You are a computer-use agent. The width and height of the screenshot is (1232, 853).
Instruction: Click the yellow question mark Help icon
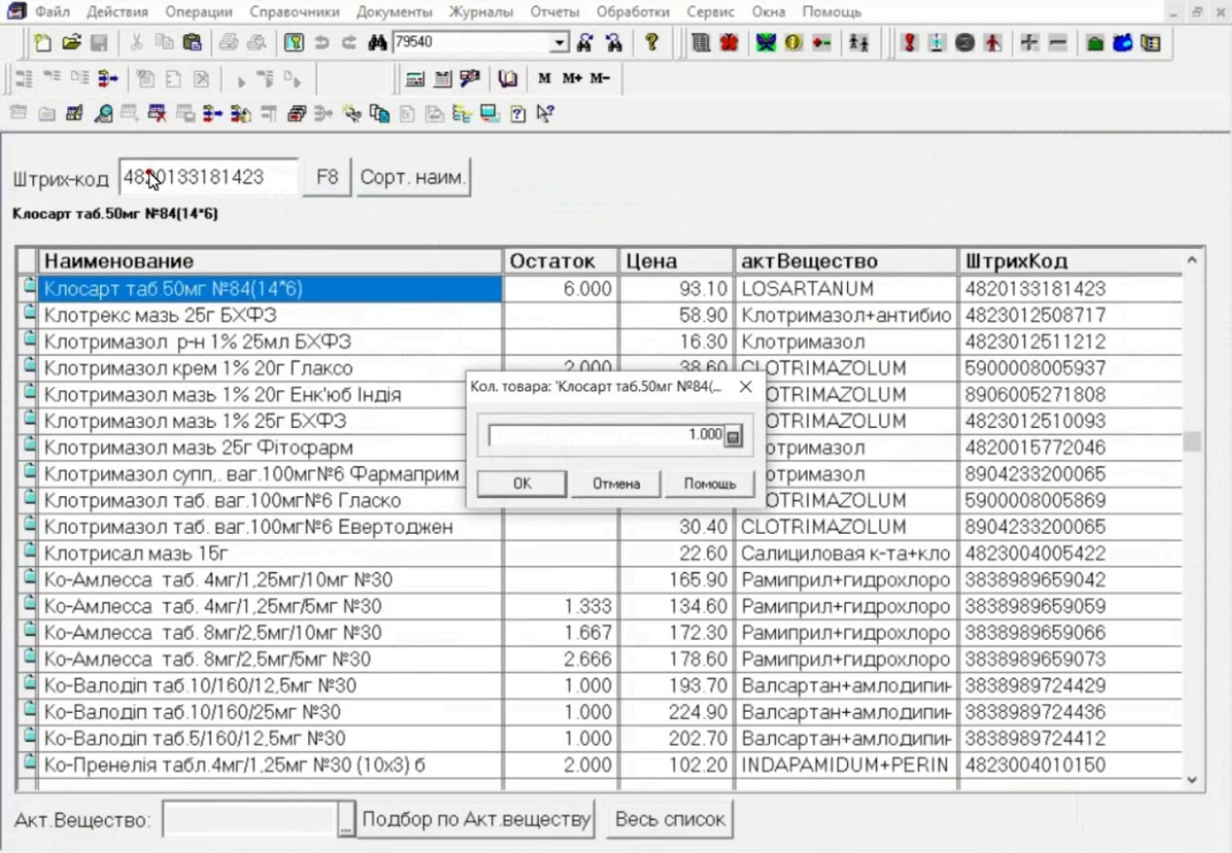(x=652, y=42)
